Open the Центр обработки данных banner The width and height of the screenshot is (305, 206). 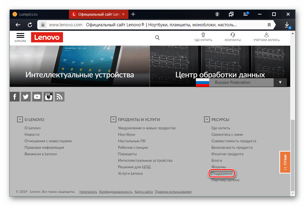[220, 66]
